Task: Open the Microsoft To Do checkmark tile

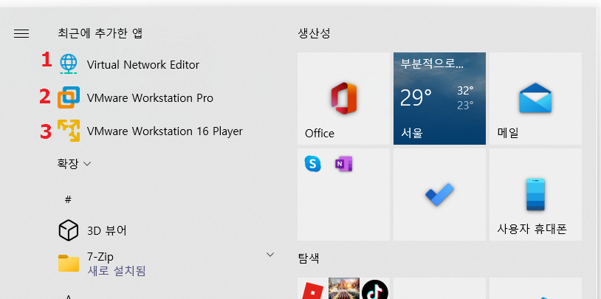Action: [x=439, y=194]
